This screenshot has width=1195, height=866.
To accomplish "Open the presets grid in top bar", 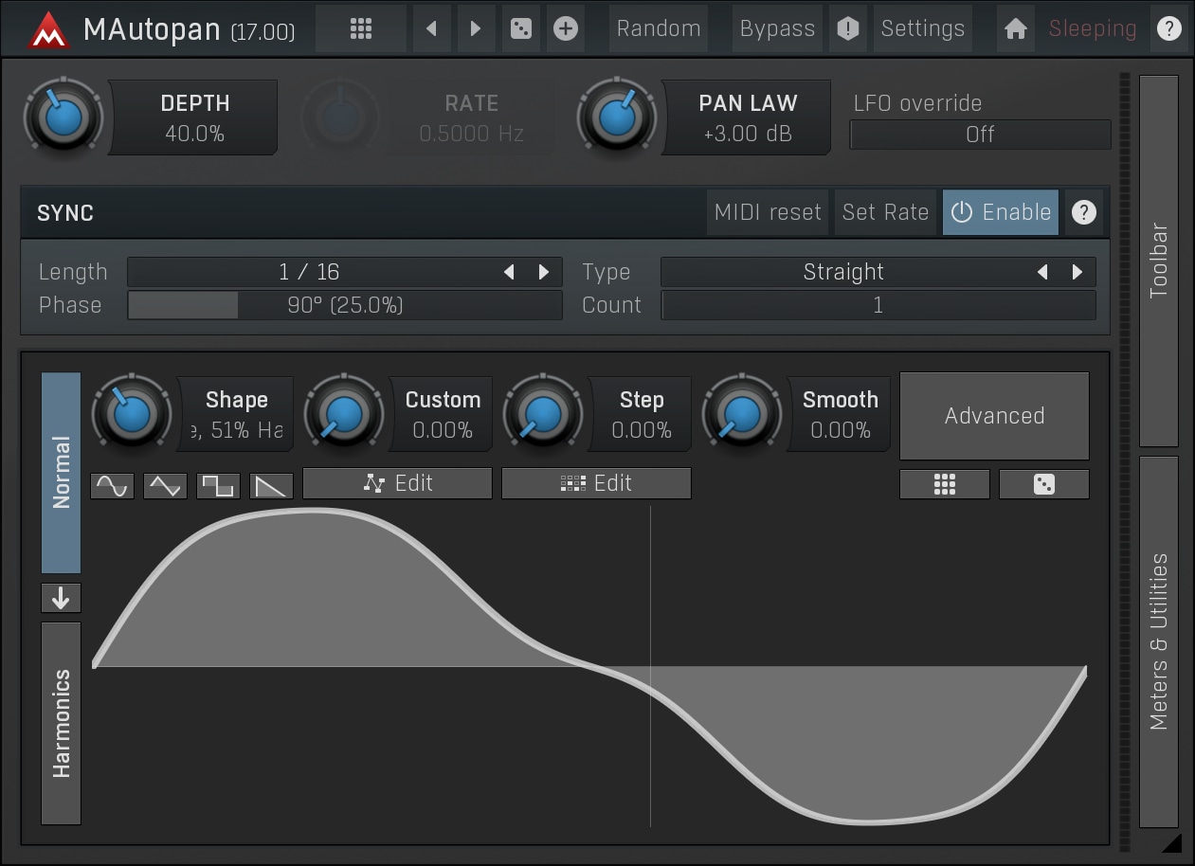I will [x=360, y=28].
